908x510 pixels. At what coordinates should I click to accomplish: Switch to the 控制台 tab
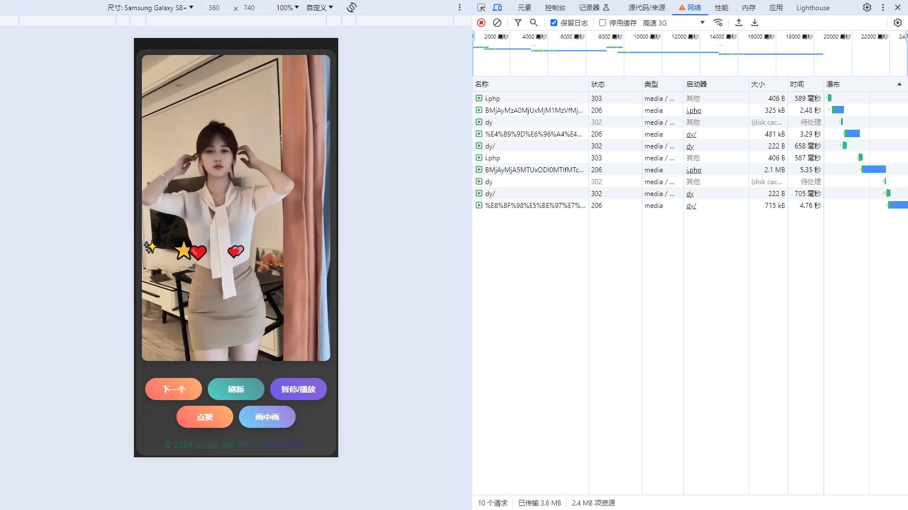tap(554, 7)
